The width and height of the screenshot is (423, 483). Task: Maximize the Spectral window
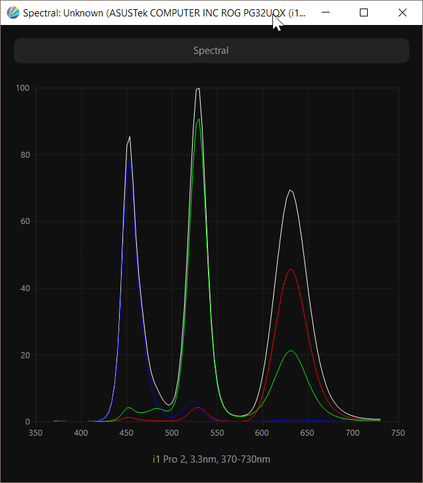[364, 12]
